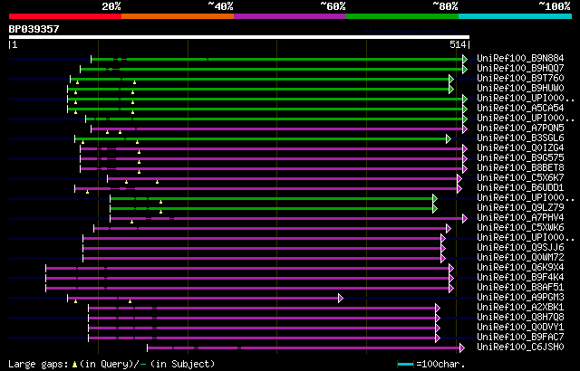Select the green ~80% identity legend segment
This screenshot has height=371, width=580.
click(402, 16)
